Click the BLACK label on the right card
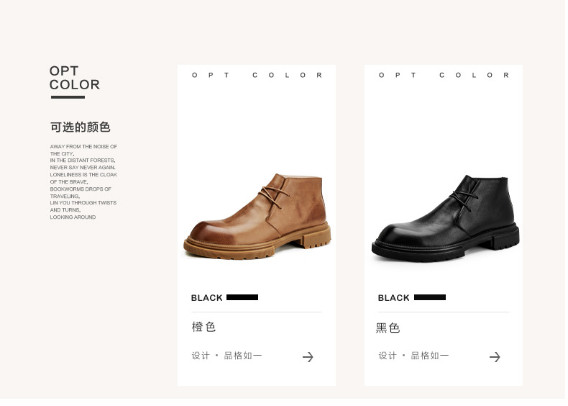This screenshot has height=406, width=568. click(x=395, y=299)
